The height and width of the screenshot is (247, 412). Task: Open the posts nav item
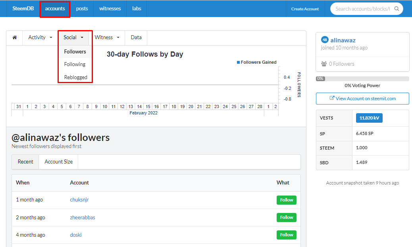tap(82, 9)
